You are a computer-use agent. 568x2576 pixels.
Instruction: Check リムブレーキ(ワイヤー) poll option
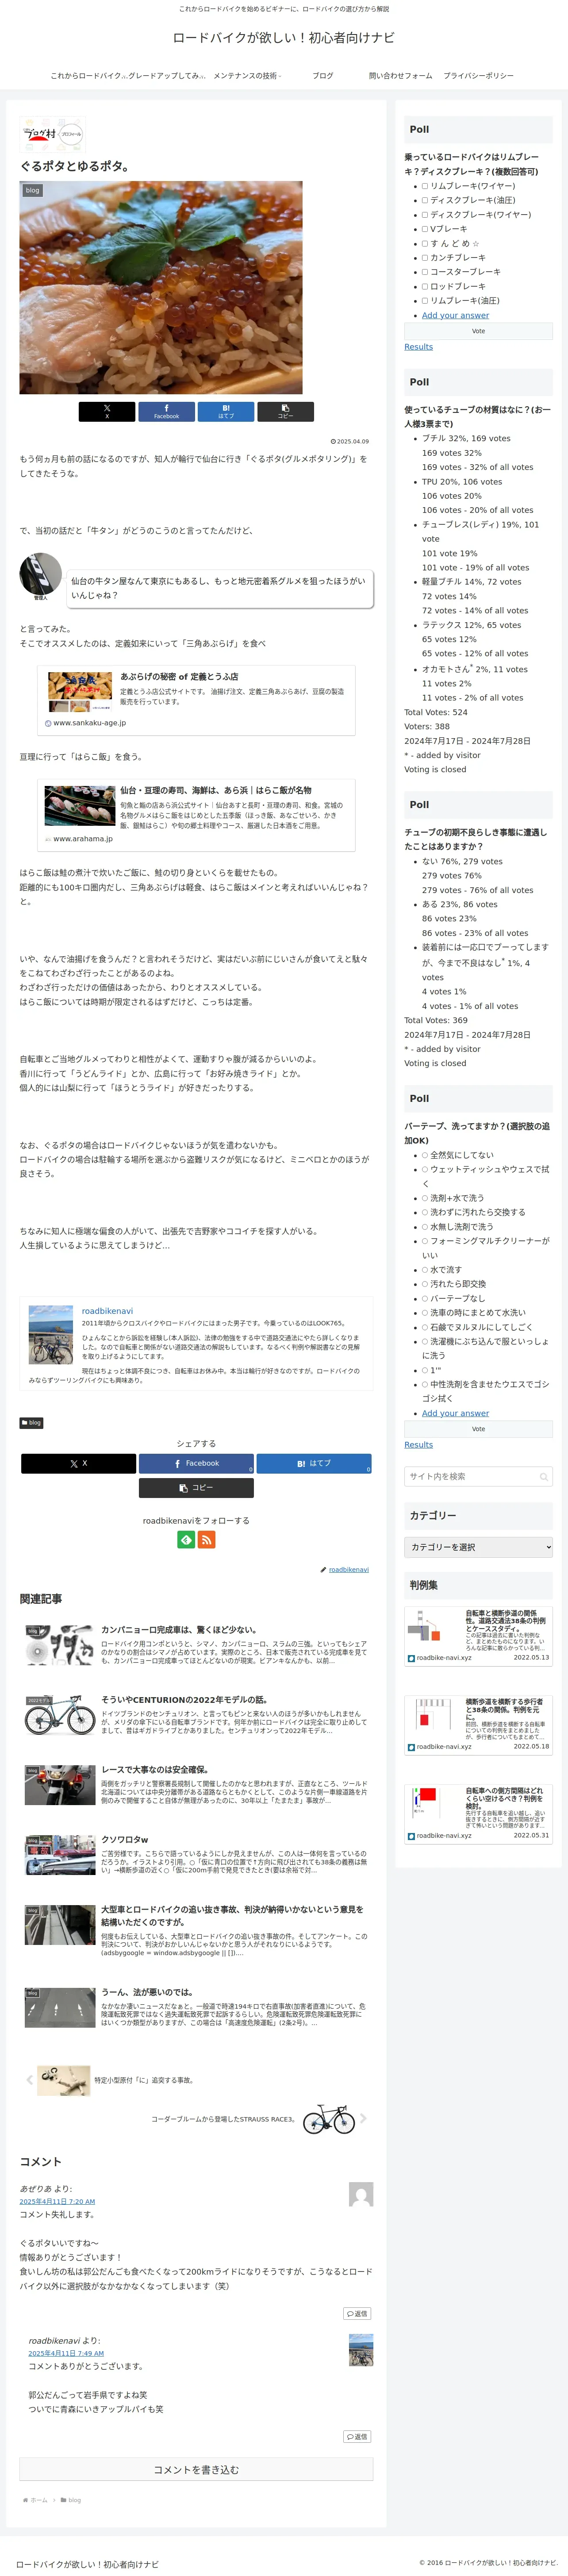click(425, 186)
